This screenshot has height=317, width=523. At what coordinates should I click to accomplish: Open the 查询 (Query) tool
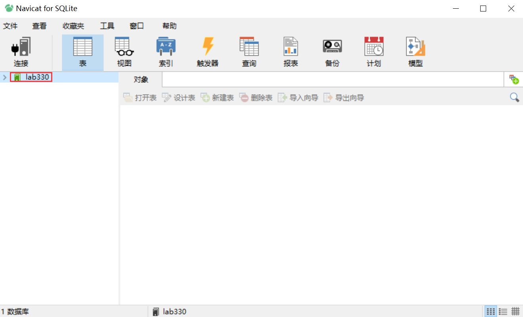pyautogui.click(x=249, y=51)
